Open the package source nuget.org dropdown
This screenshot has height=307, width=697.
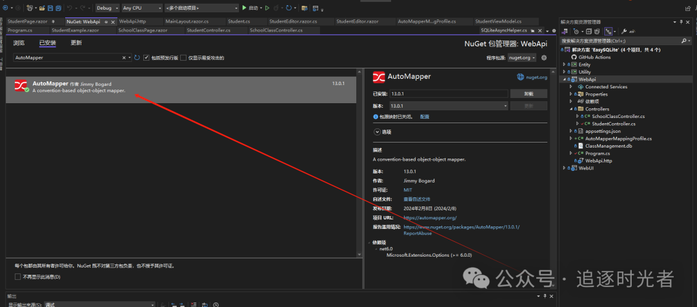click(x=521, y=57)
